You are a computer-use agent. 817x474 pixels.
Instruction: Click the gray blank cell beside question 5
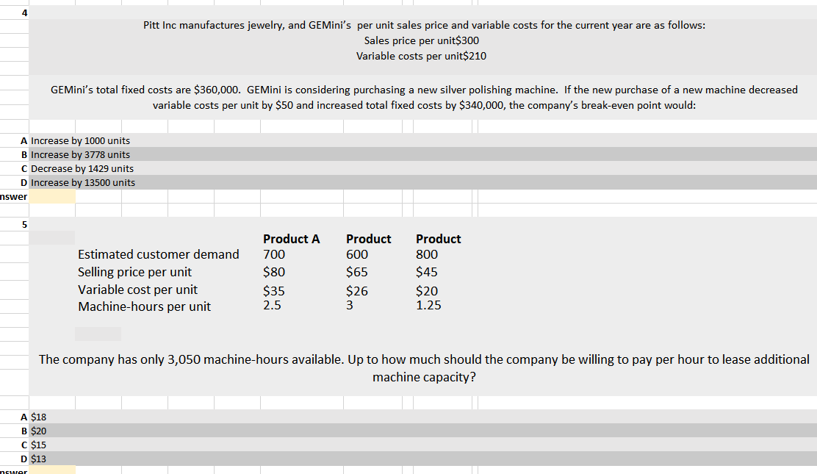point(51,237)
